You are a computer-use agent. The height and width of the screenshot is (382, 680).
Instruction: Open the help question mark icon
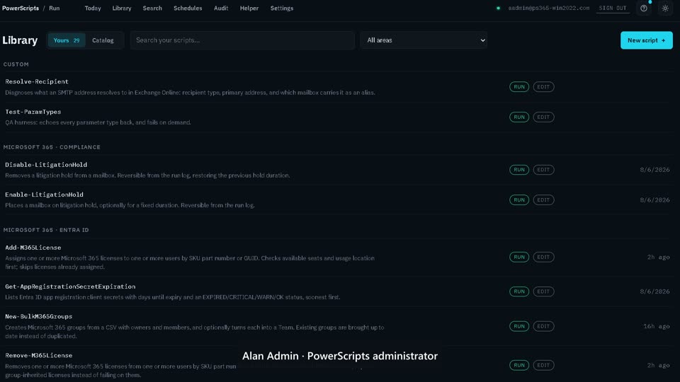point(644,8)
